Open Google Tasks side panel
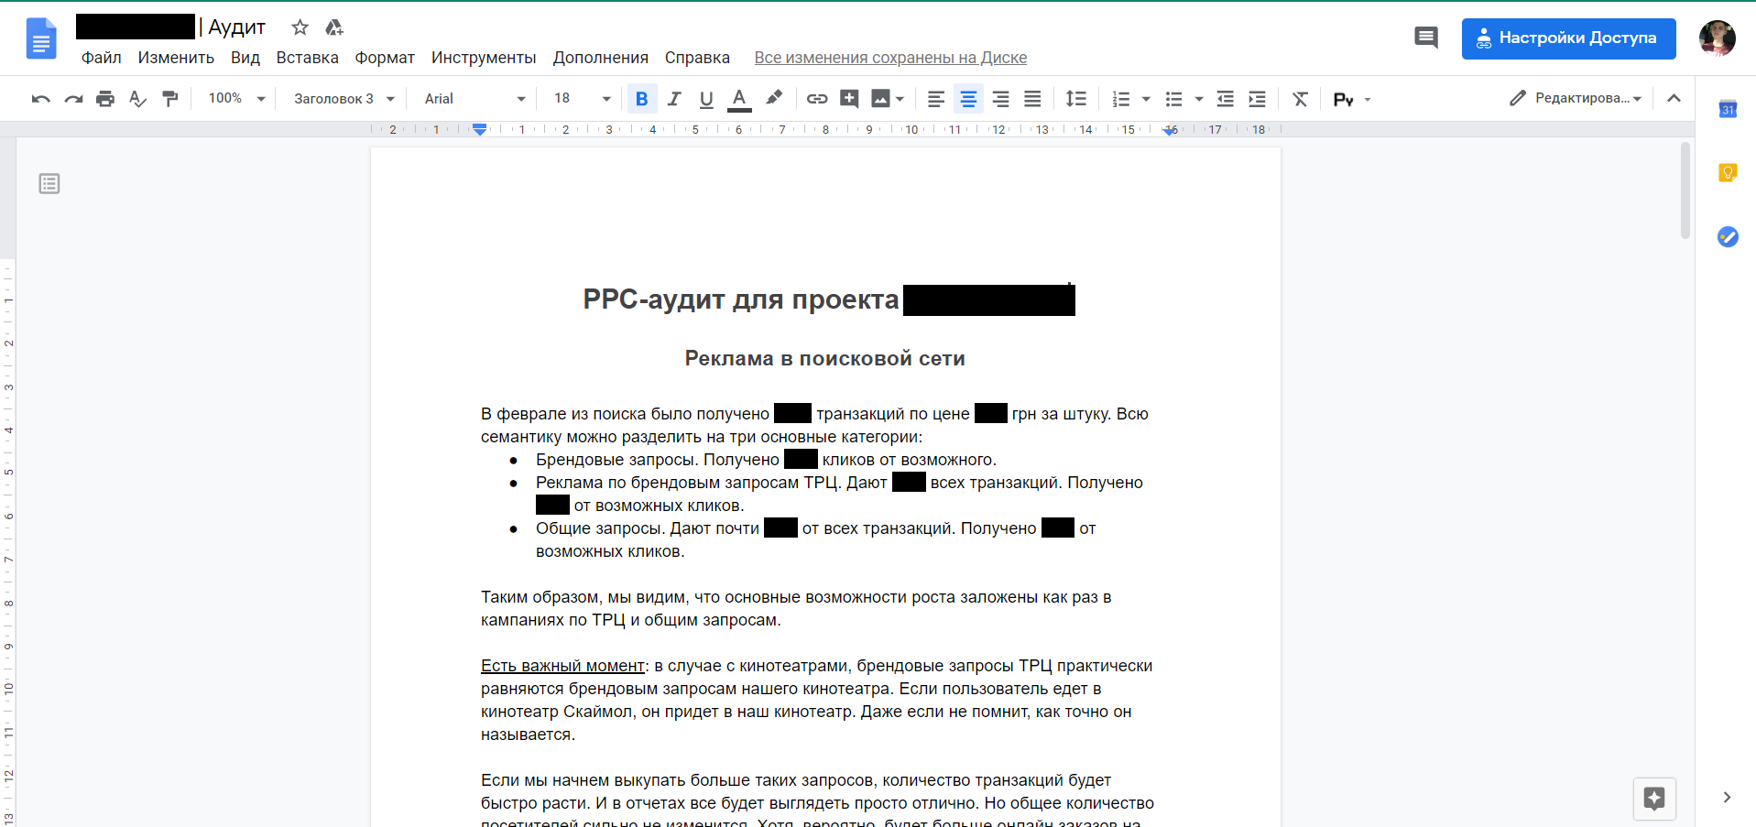 [1728, 236]
